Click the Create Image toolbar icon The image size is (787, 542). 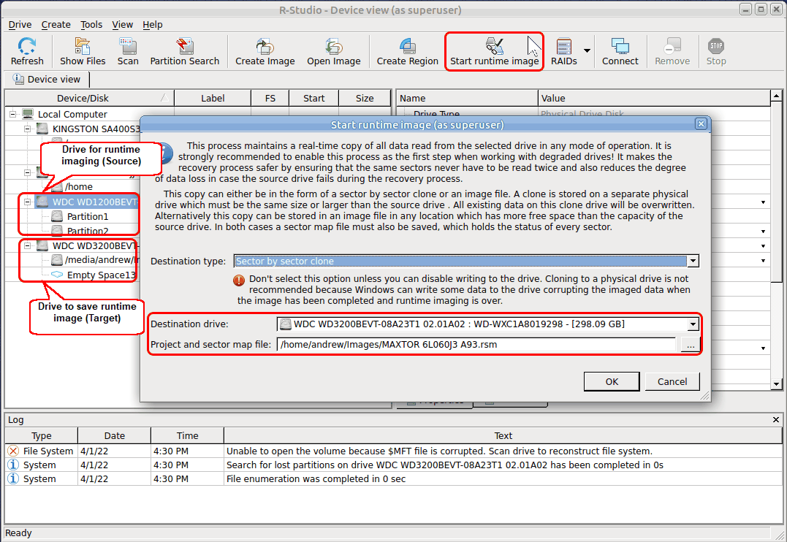click(x=265, y=52)
